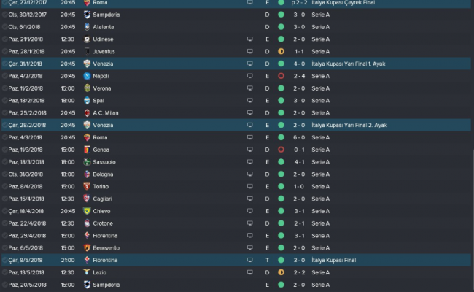
Task: Click the row marker circle beside Crotone fixture
Action: point(5,223)
